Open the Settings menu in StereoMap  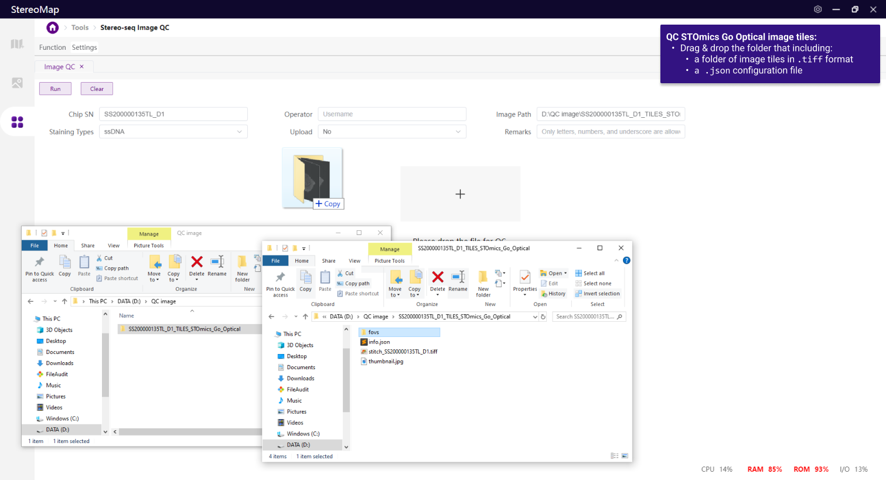[84, 47]
